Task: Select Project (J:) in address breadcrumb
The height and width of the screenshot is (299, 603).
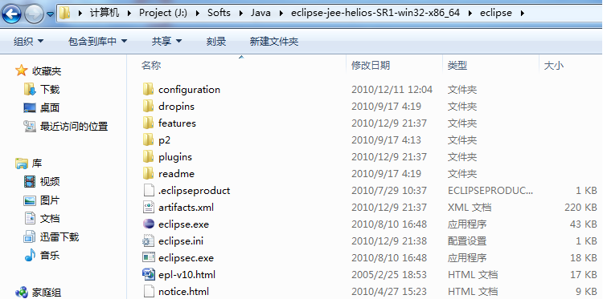Action: pyautogui.click(x=163, y=13)
